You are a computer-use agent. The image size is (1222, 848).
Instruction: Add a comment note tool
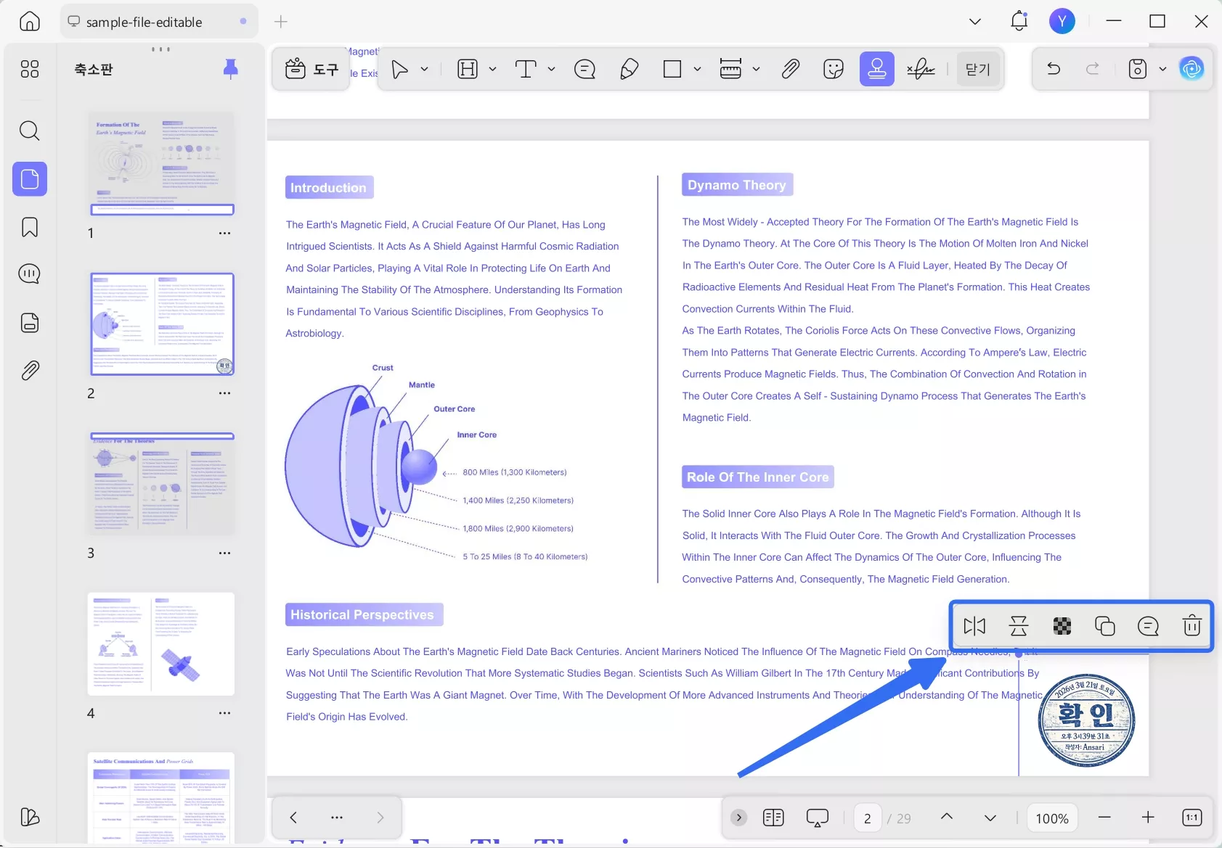click(x=584, y=69)
